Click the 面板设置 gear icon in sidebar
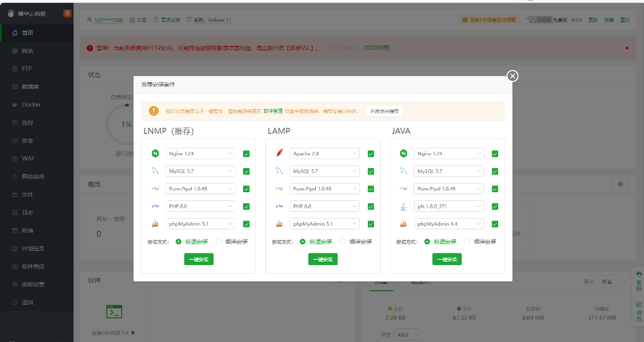 [15, 284]
